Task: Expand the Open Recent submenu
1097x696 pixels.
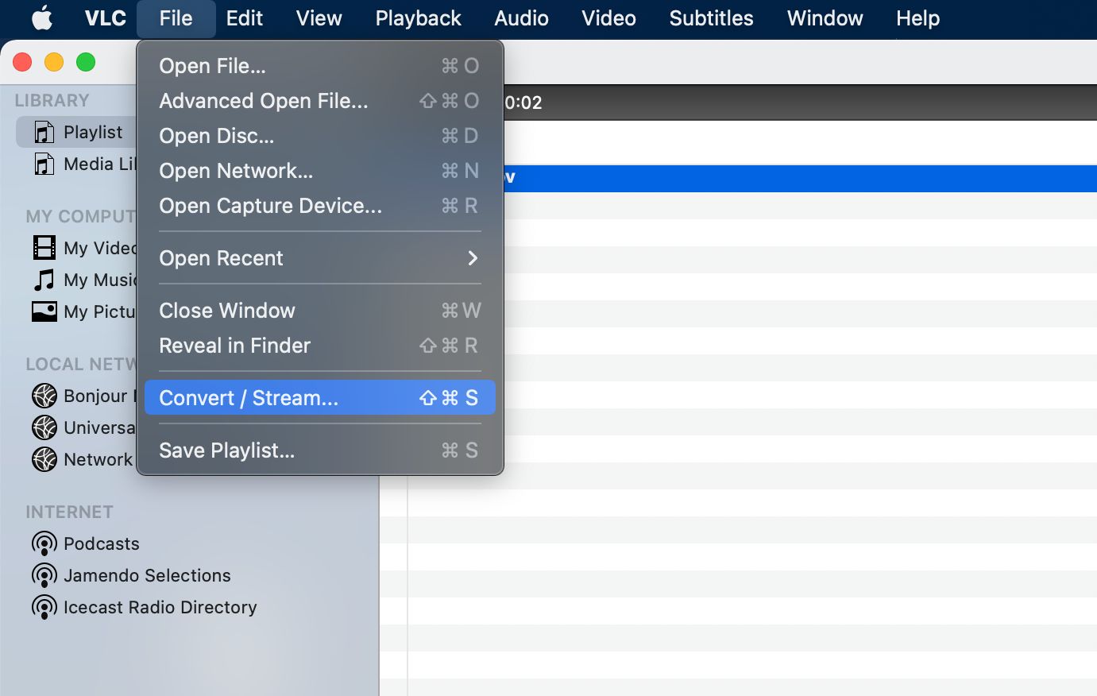Action: point(320,258)
